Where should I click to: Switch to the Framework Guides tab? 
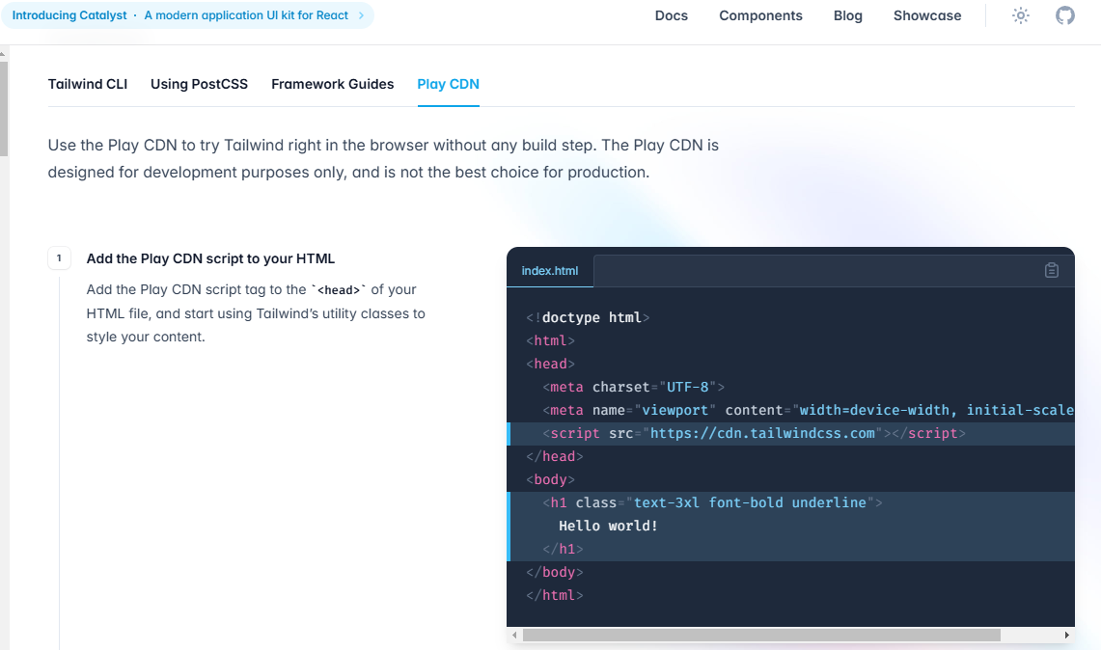point(332,84)
